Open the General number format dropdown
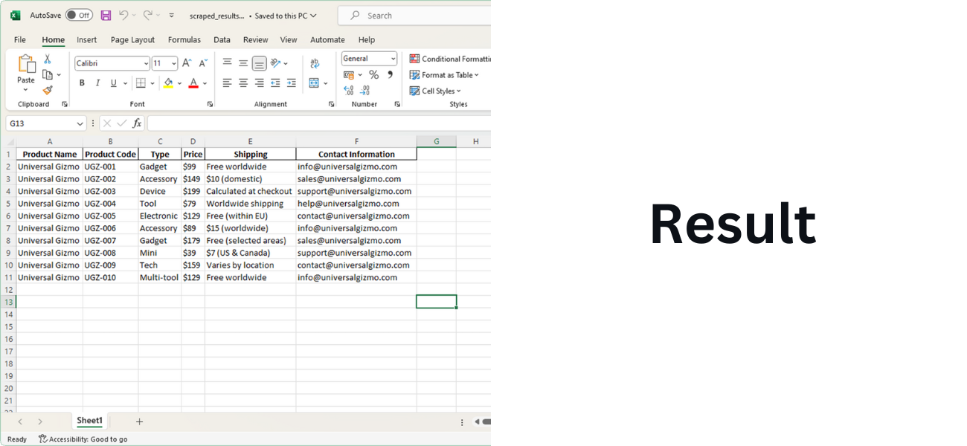Viewport: 967px width, 446px height. [370, 59]
